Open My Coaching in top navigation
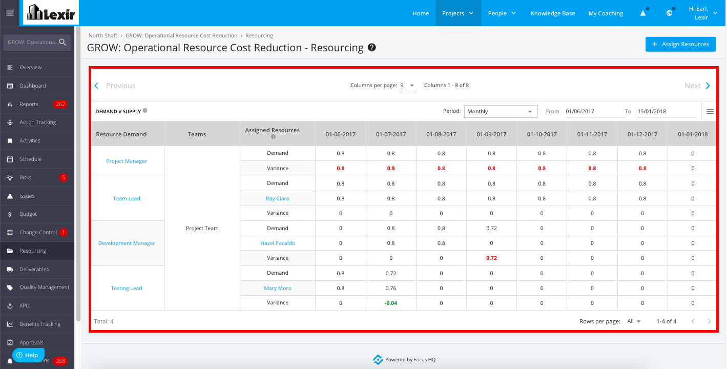This screenshot has width=727, height=369. pyautogui.click(x=606, y=13)
